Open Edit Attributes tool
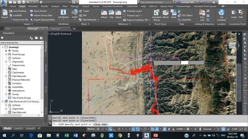248x139 pixels. point(88,20)
